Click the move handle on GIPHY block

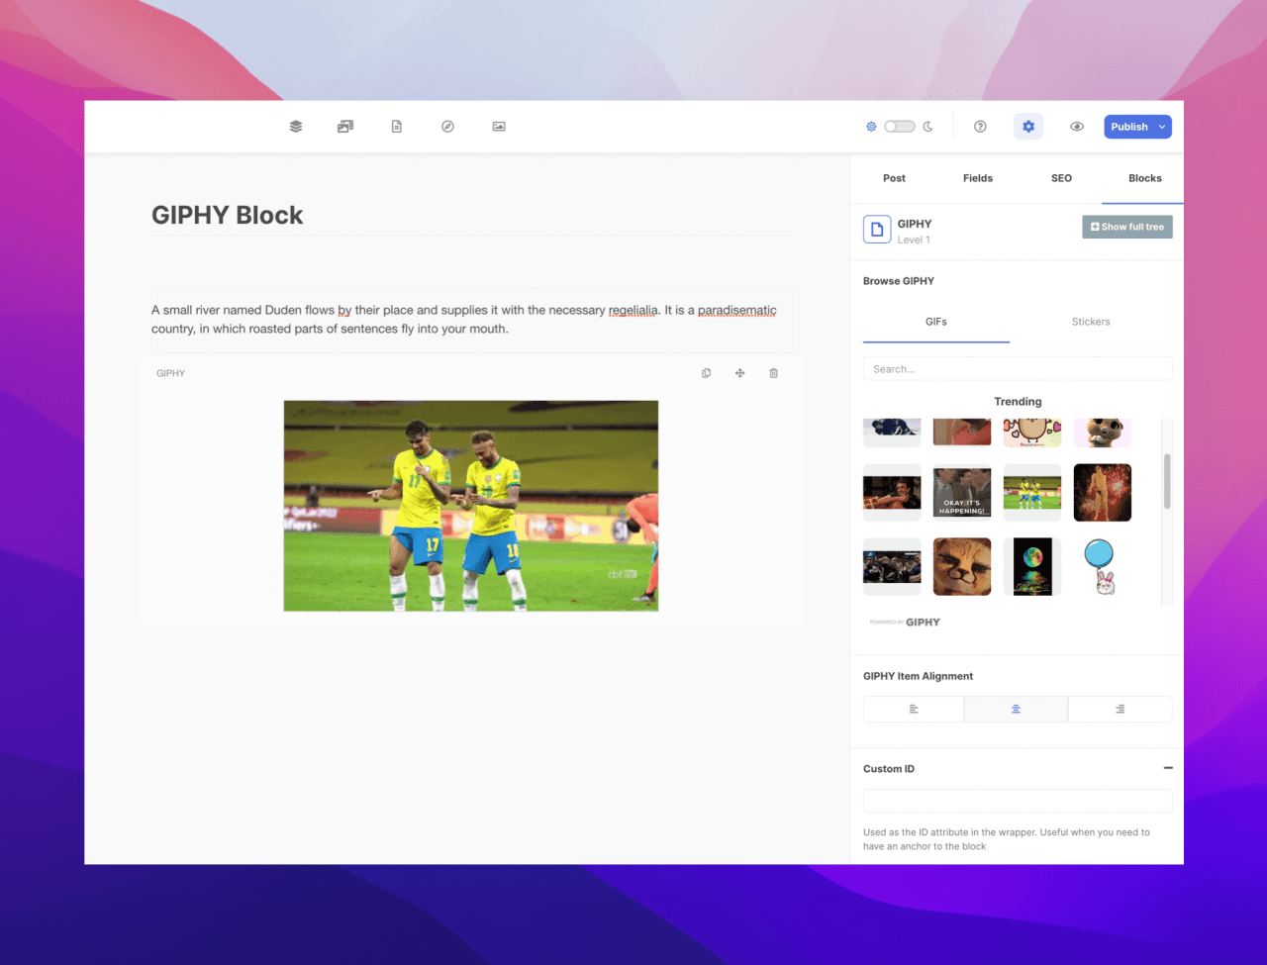coord(739,373)
